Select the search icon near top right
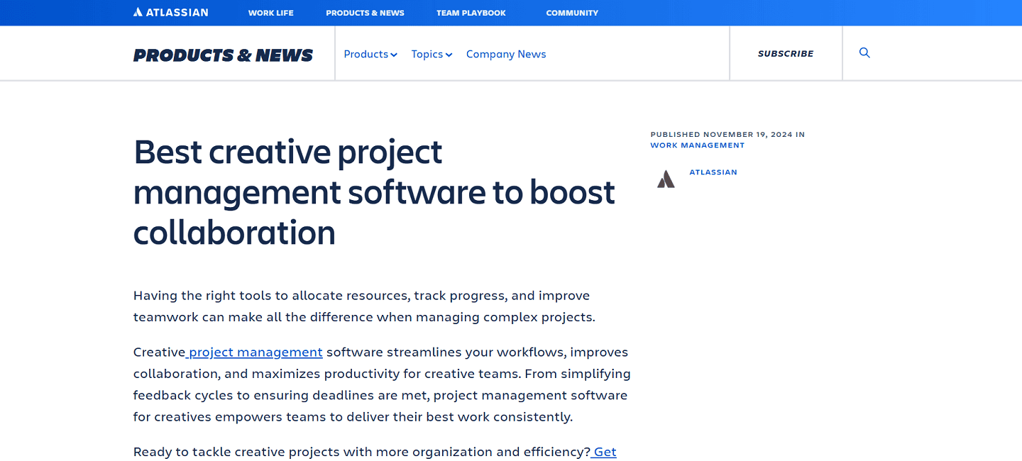 pyautogui.click(x=864, y=52)
